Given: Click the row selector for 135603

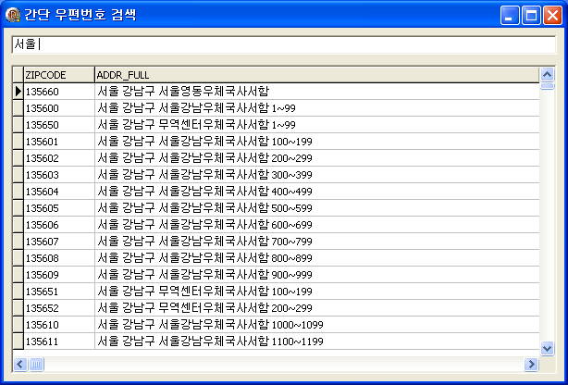Looking at the screenshot, I should [19, 175].
